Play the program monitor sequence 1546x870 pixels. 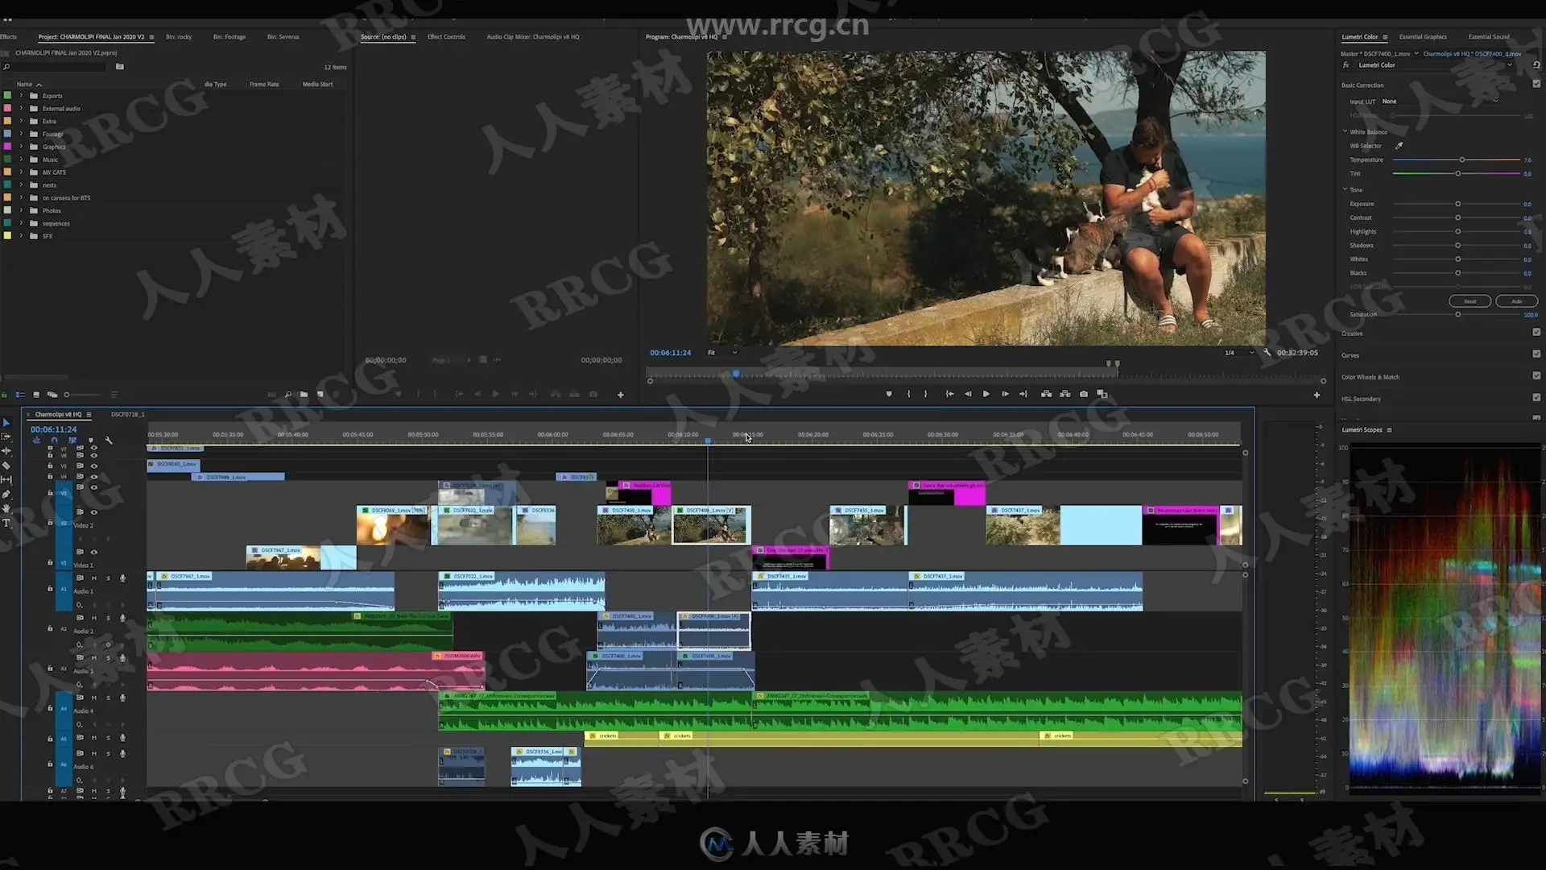(x=986, y=394)
